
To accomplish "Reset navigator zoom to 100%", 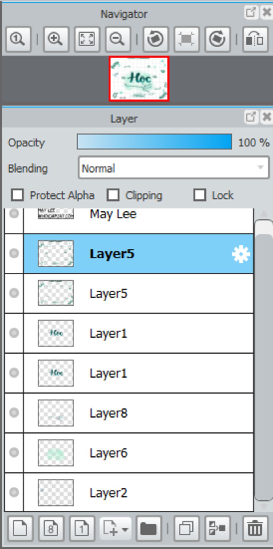I will tap(18, 39).
